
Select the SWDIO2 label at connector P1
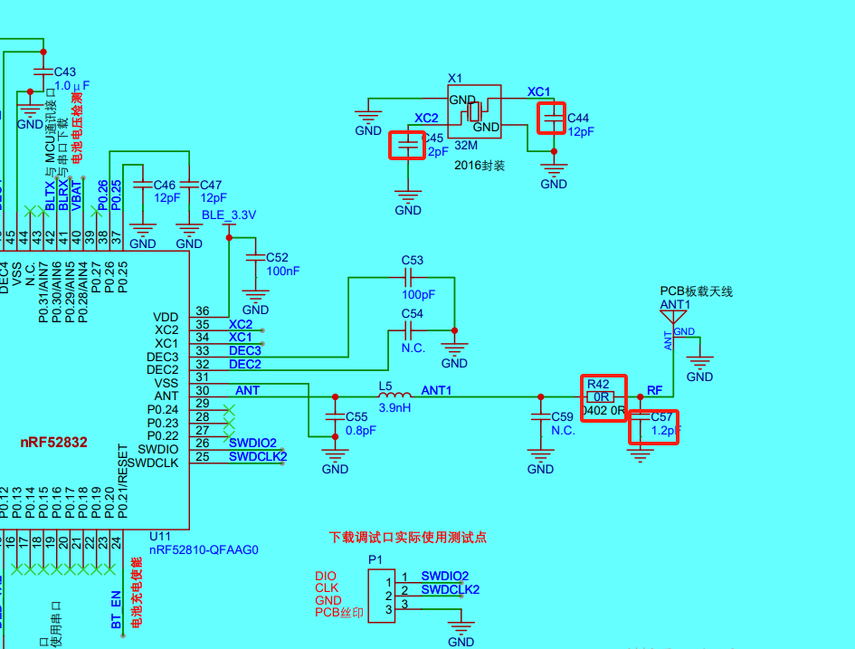point(445,576)
